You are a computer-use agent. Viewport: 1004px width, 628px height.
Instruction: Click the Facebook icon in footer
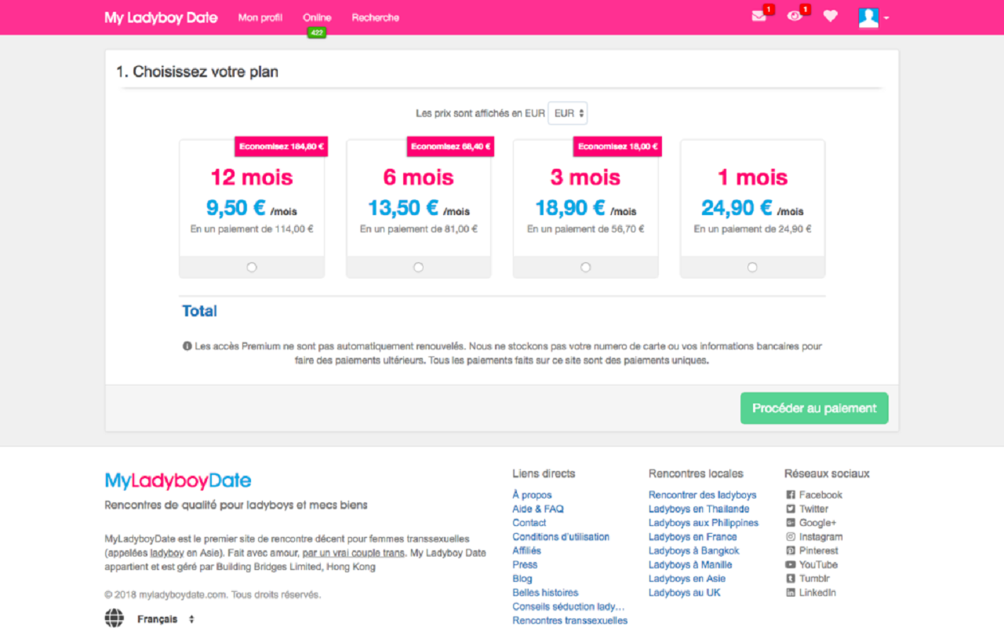(791, 495)
